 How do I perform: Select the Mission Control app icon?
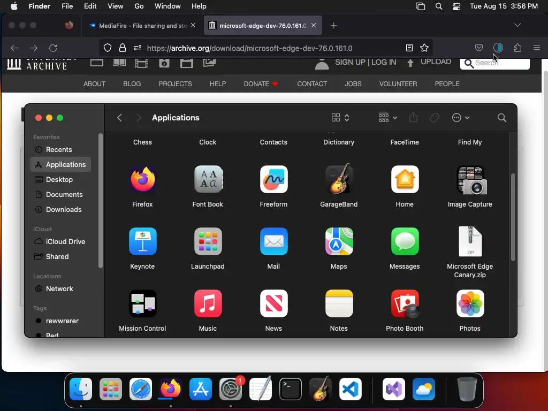(x=142, y=303)
